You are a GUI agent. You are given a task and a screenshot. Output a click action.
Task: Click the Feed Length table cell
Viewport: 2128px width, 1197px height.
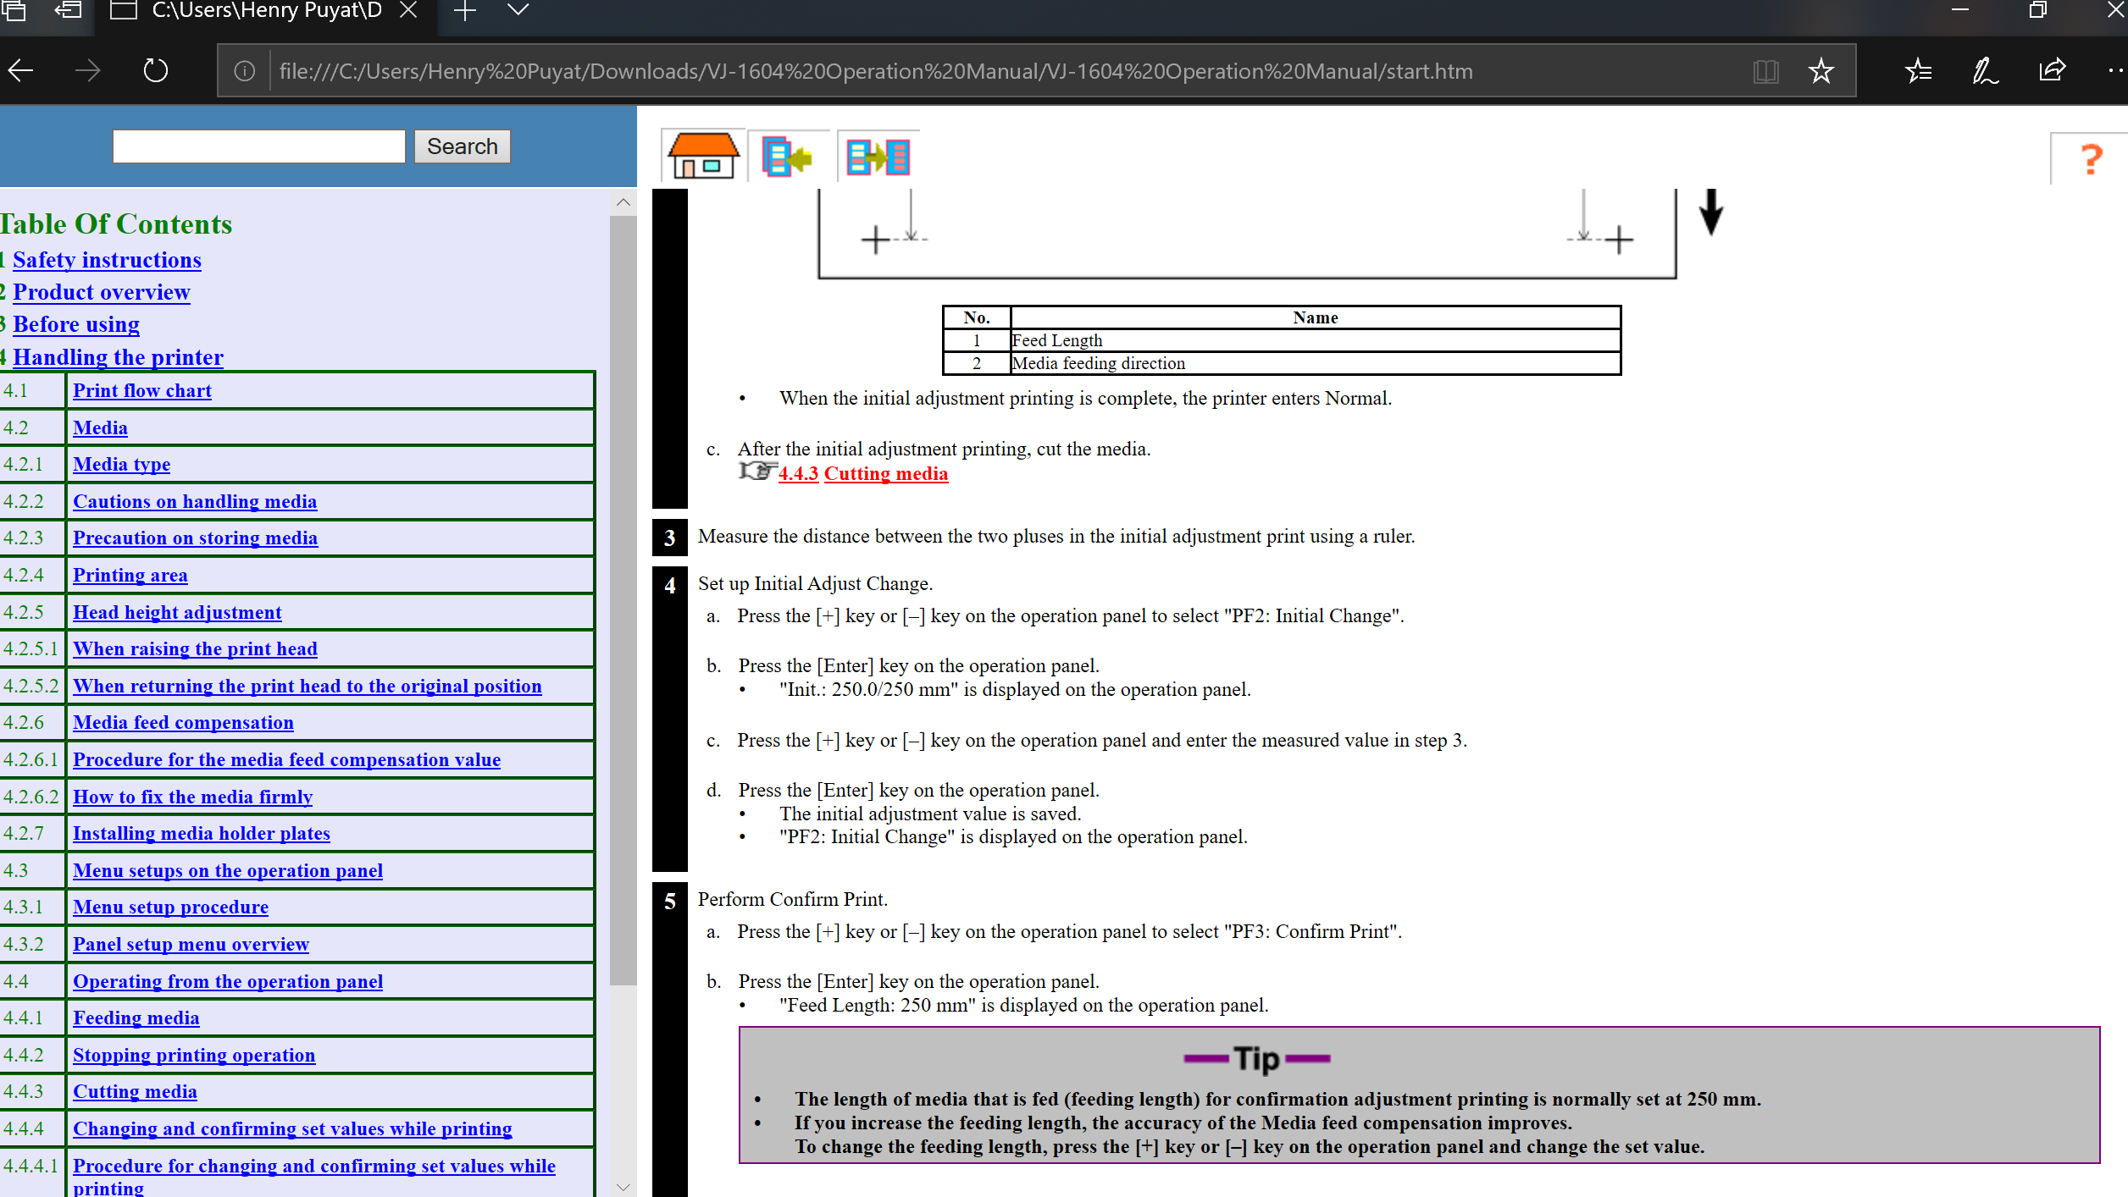(x=1315, y=340)
